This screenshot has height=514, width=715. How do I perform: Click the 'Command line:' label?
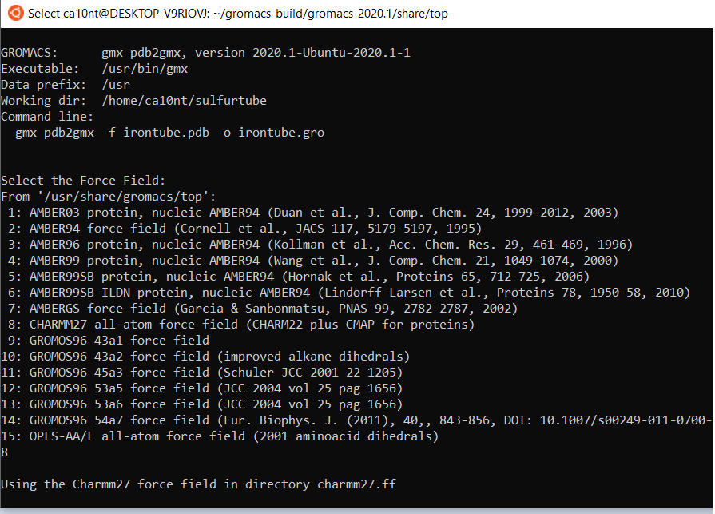point(47,117)
